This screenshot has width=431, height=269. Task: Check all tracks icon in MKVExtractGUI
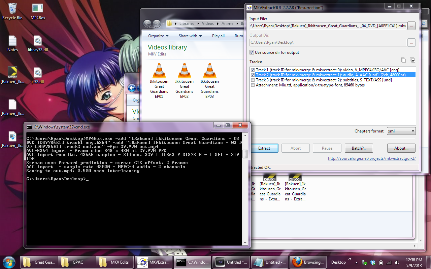(413, 60)
